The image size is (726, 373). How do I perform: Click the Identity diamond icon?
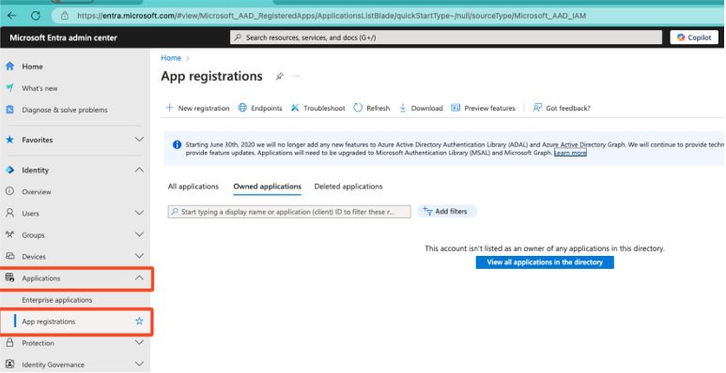[x=9, y=170]
